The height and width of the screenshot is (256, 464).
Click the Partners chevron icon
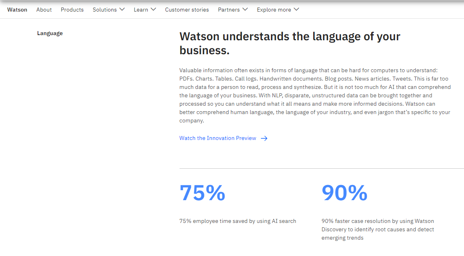(245, 9)
